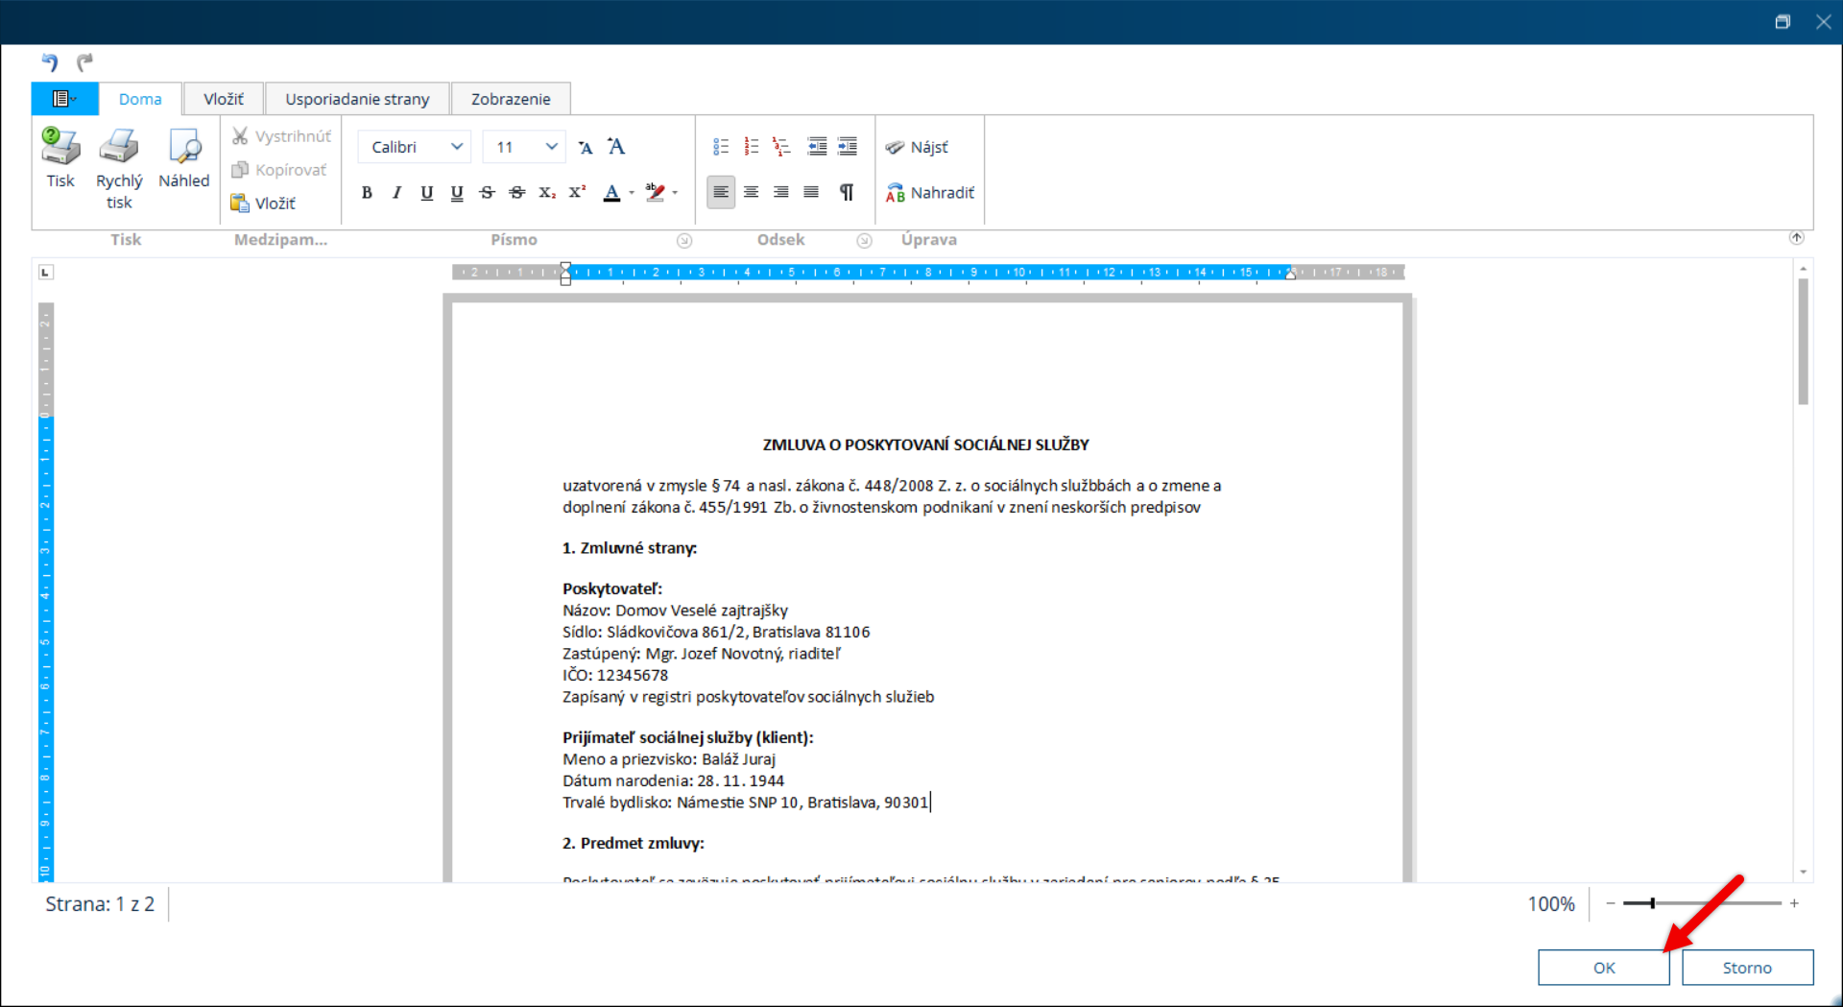
Task: Toggle single underline formatting
Action: click(x=427, y=193)
